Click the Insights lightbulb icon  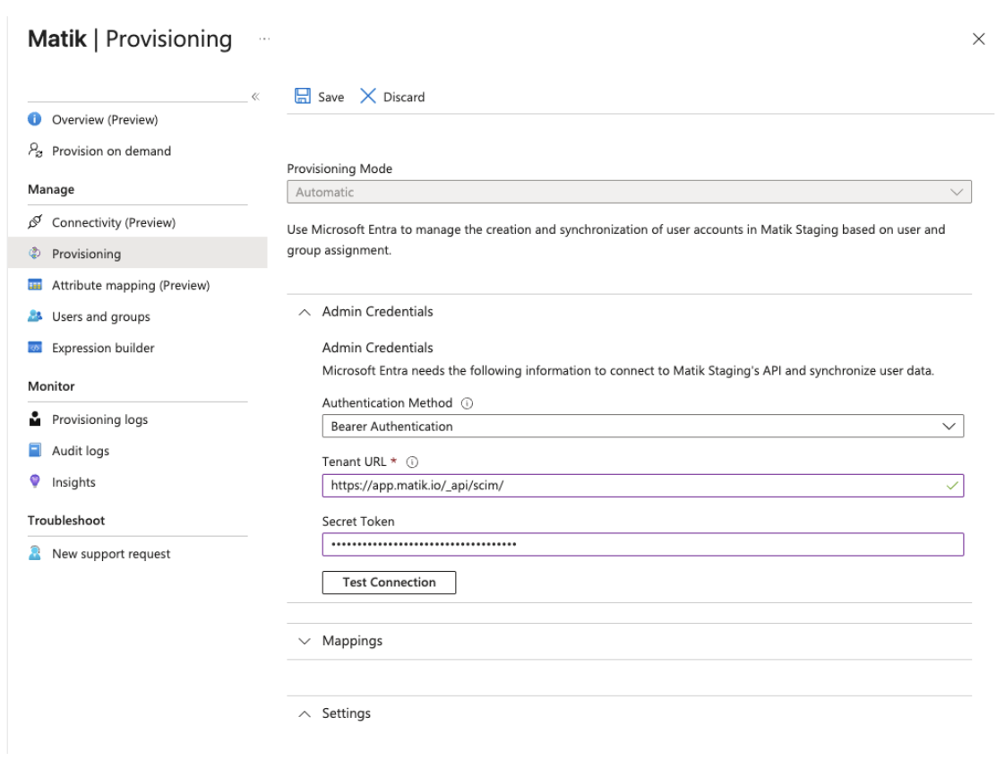pos(35,482)
